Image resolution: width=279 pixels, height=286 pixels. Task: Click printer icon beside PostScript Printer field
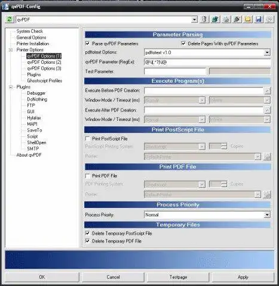point(267,157)
